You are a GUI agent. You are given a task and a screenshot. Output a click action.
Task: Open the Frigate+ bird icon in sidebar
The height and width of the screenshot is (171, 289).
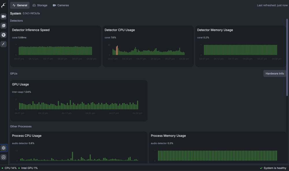tap(3, 44)
